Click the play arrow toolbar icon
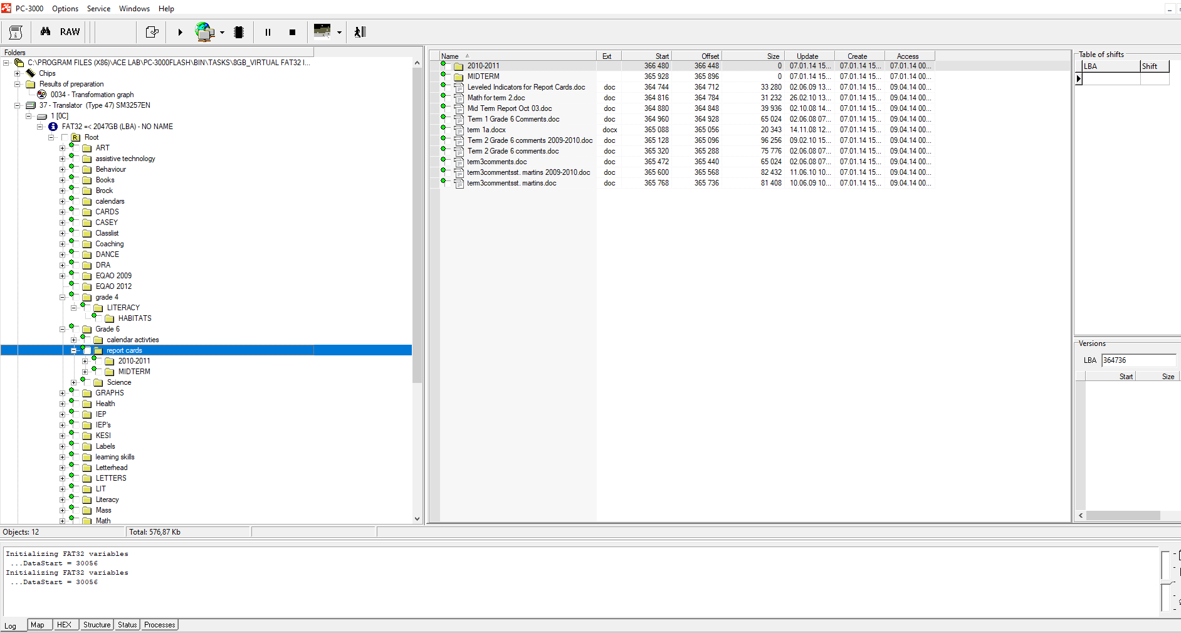The image size is (1181, 633). (180, 32)
